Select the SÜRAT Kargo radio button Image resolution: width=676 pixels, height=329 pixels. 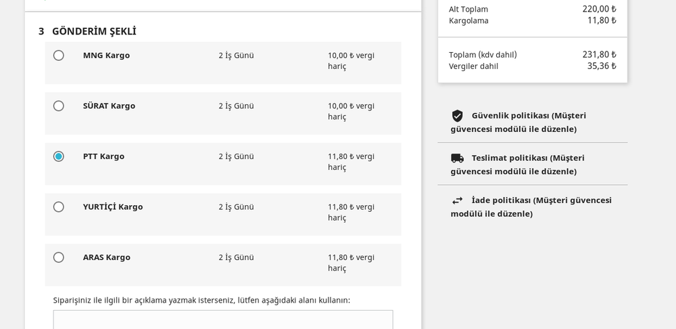click(x=59, y=106)
